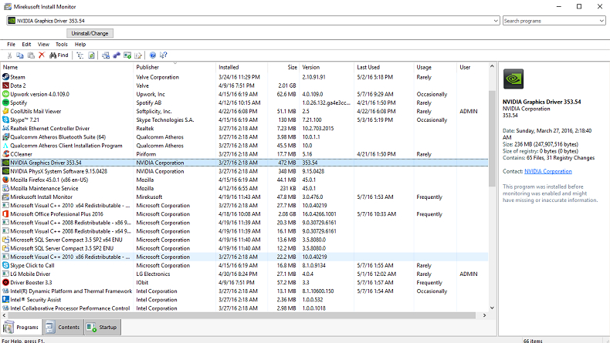The height and width of the screenshot is (343, 610).
Task: Open the Help menu
Action: pos(80,44)
